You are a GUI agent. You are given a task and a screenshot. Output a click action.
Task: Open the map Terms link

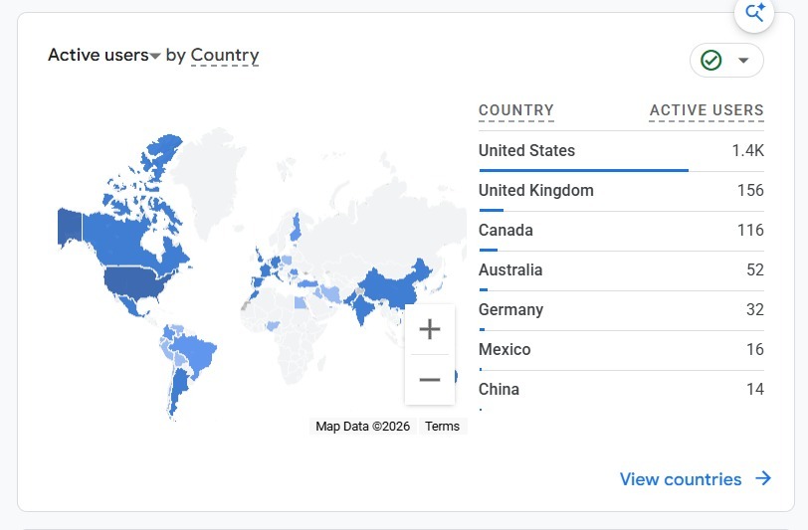tap(442, 427)
